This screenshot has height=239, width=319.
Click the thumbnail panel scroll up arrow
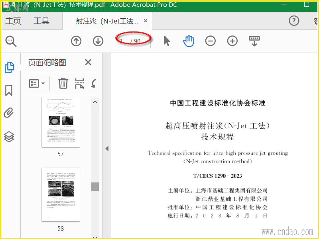coord(95,102)
